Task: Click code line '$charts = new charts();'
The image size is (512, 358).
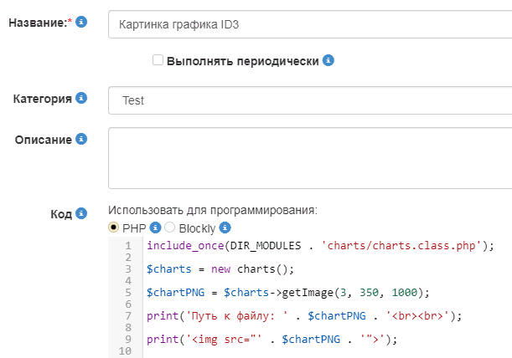Action: pyautogui.click(x=220, y=269)
